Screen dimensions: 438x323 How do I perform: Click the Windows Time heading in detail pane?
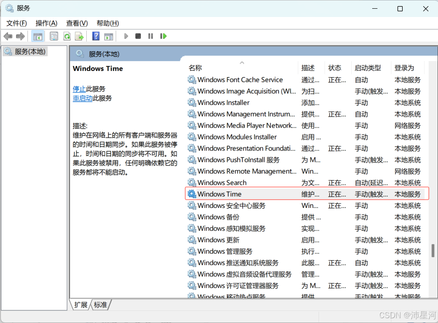[x=98, y=68]
